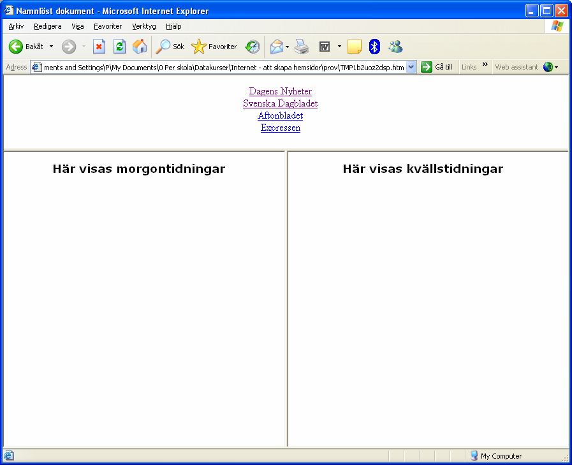Expand the Links chevron
The width and height of the screenshot is (572, 465).
485,64
